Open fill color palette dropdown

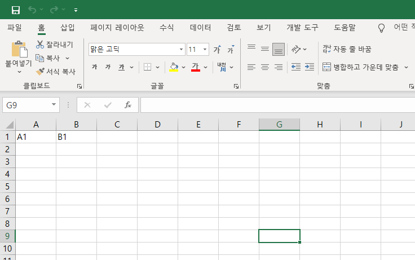pos(183,67)
